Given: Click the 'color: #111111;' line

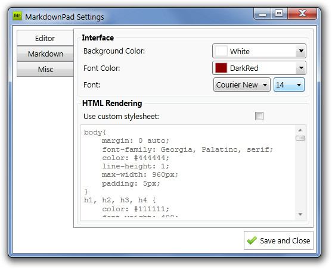Looking at the screenshot, I should click(135, 209).
